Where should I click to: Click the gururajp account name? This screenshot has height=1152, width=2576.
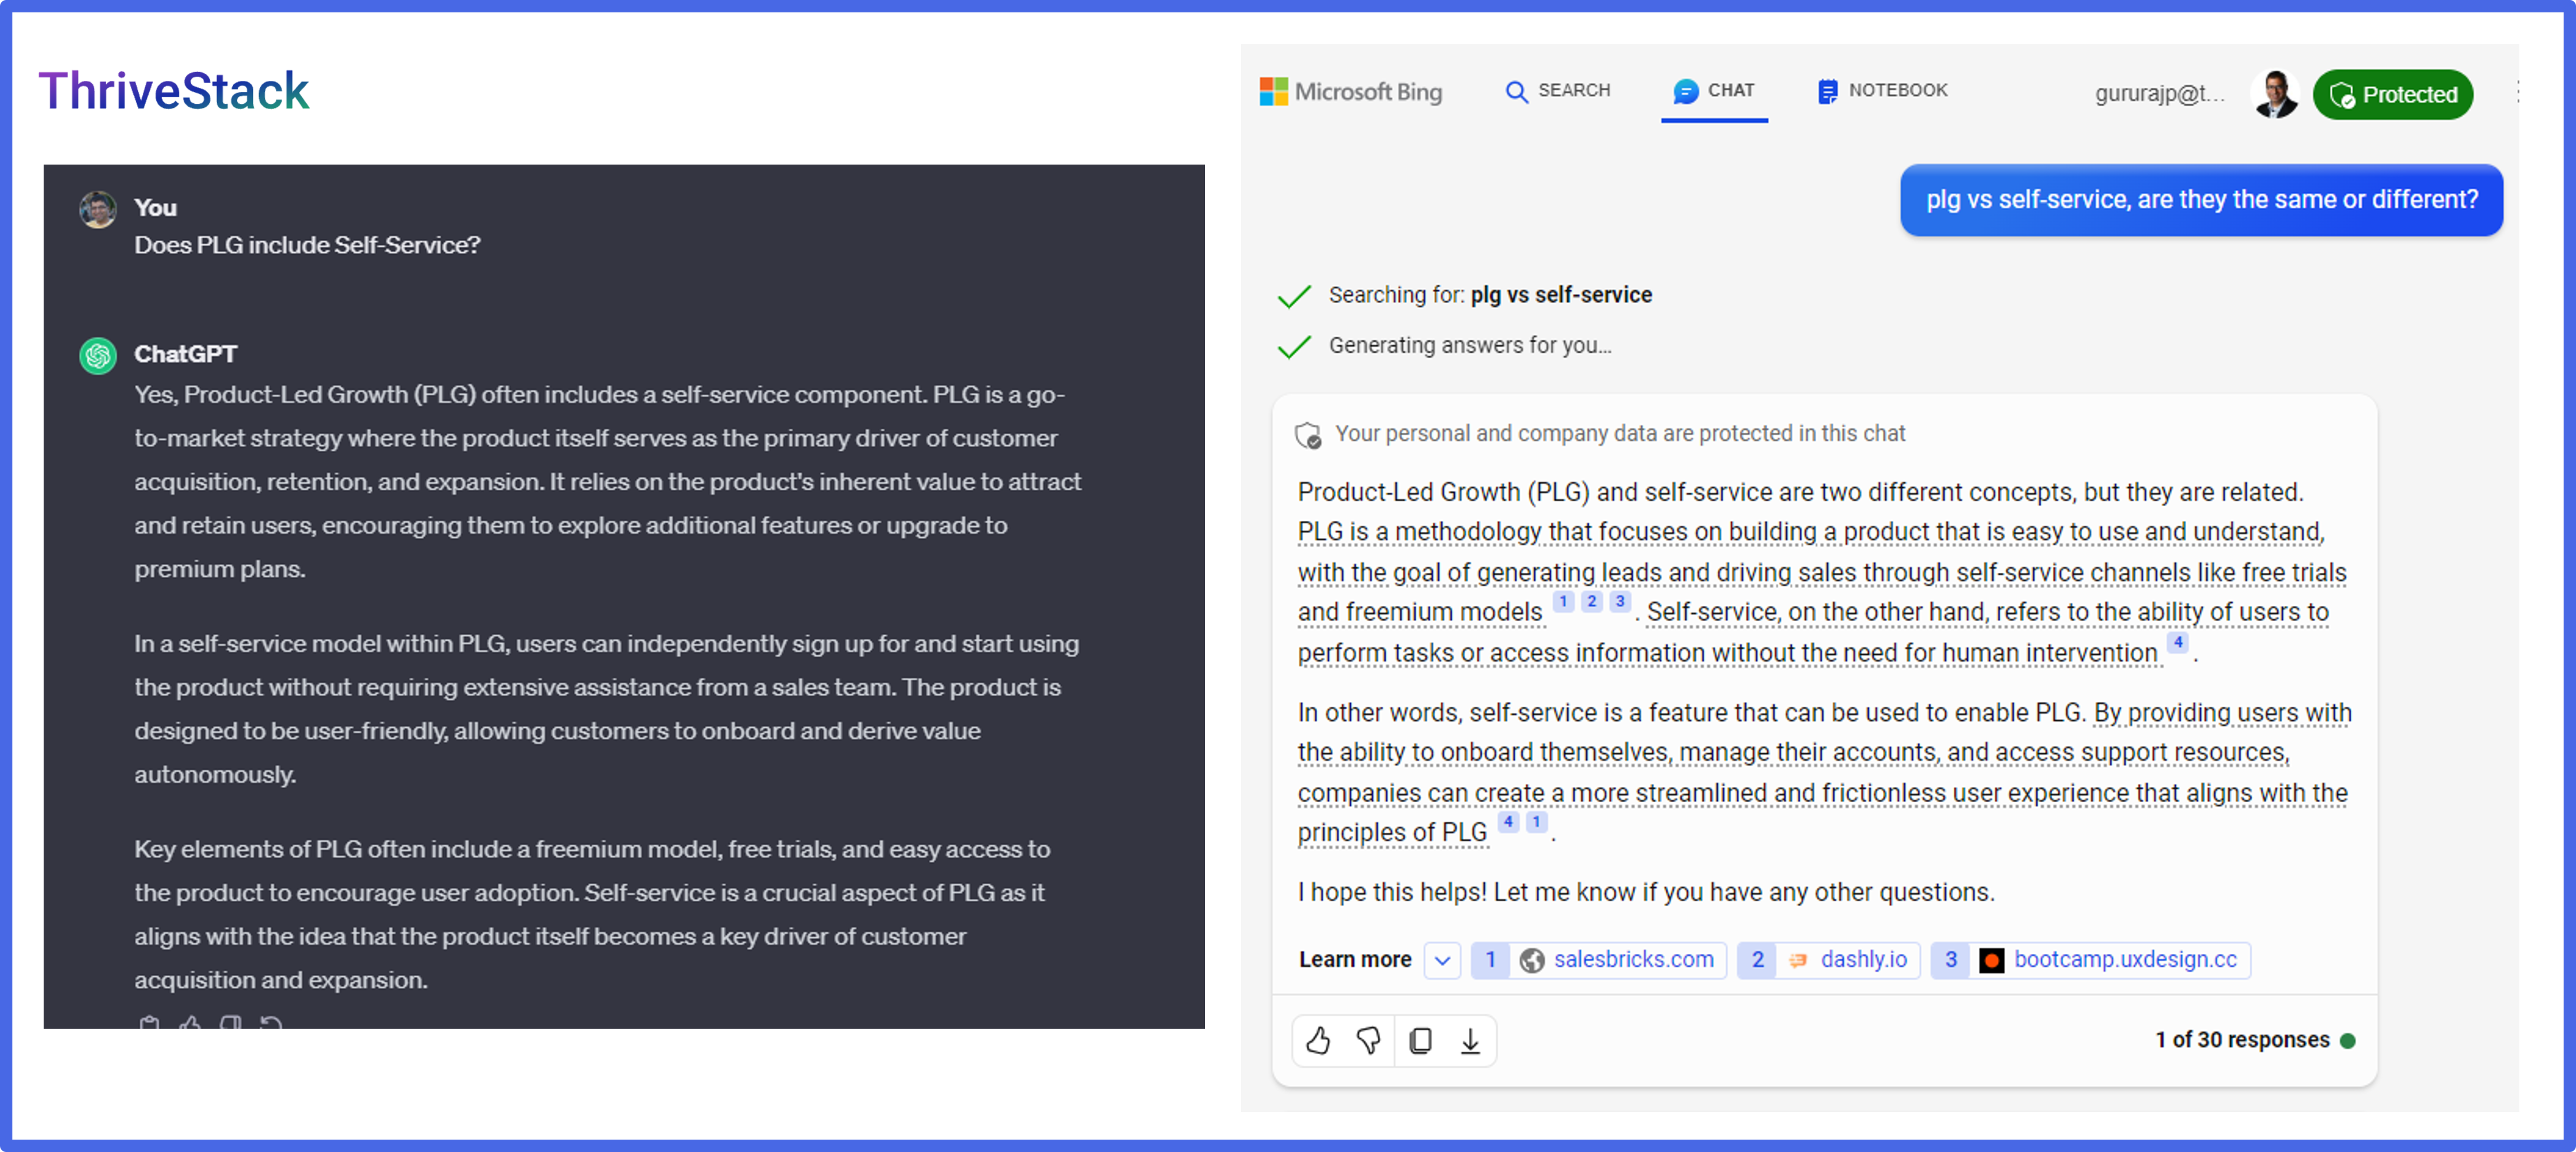click(2159, 94)
